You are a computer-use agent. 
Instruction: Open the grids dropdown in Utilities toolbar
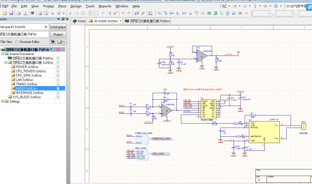click(x=281, y=6)
